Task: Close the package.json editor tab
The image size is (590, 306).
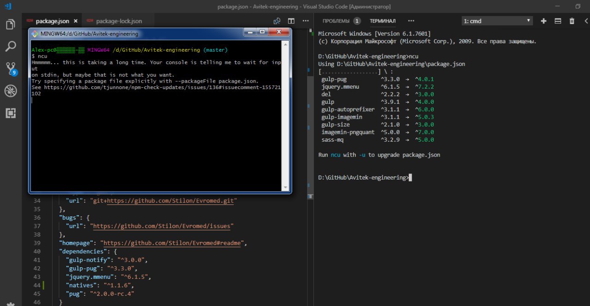Action: pos(76,21)
